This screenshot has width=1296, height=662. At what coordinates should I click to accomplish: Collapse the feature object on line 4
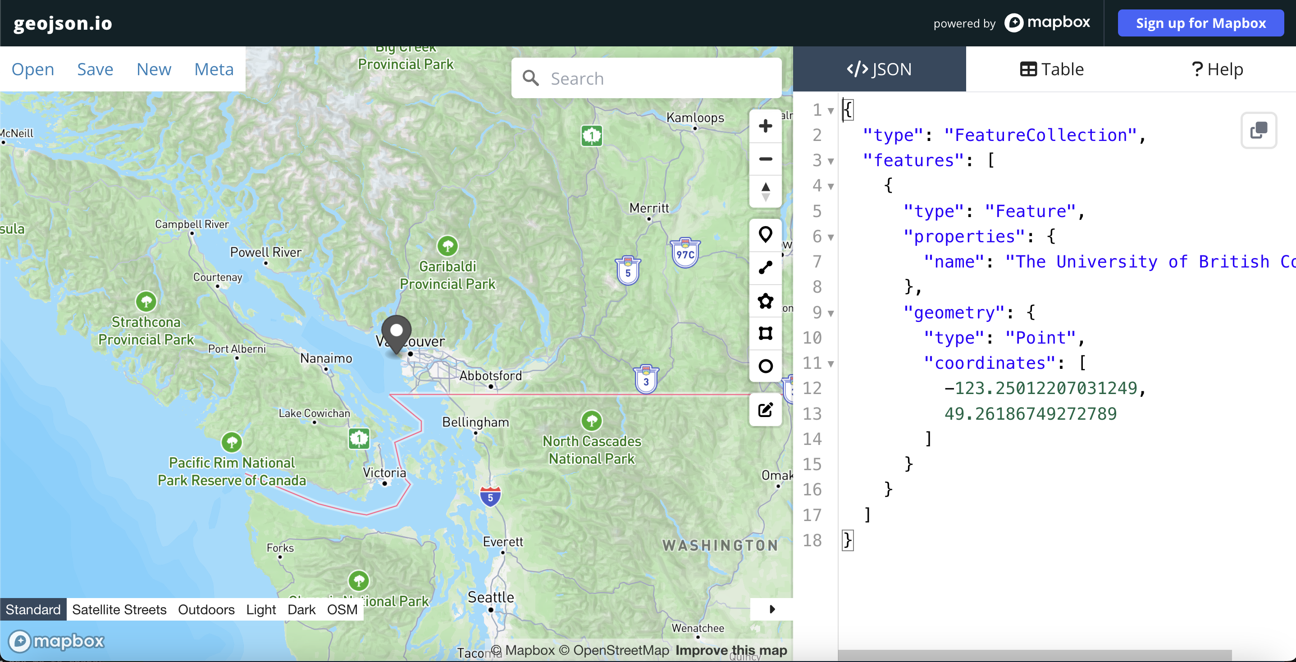831,186
